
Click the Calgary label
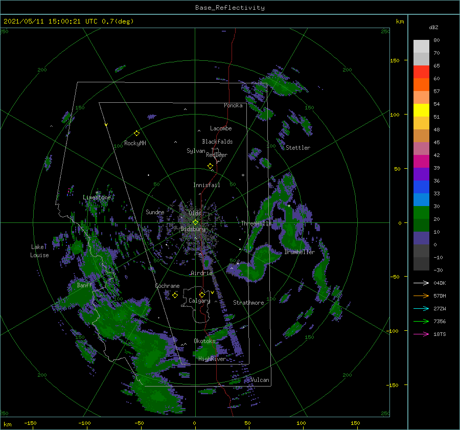pyautogui.click(x=199, y=301)
